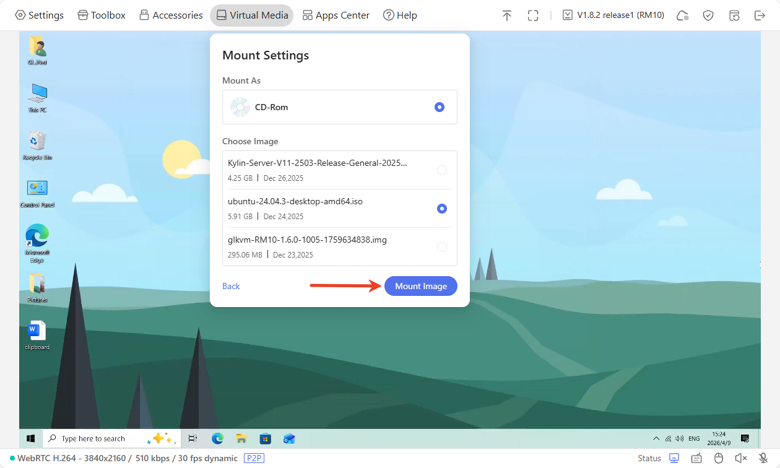Select the ubuntu-24.04.3 desktop ISO radio button
Screen dimensions: 780x468
pos(442,209)
